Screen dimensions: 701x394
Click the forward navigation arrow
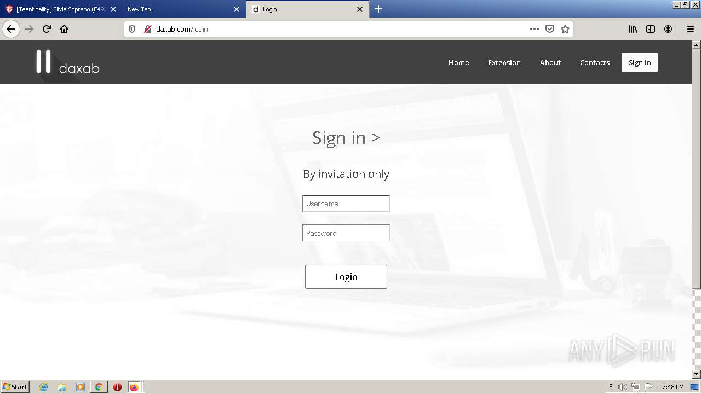[x=29, y=29]
